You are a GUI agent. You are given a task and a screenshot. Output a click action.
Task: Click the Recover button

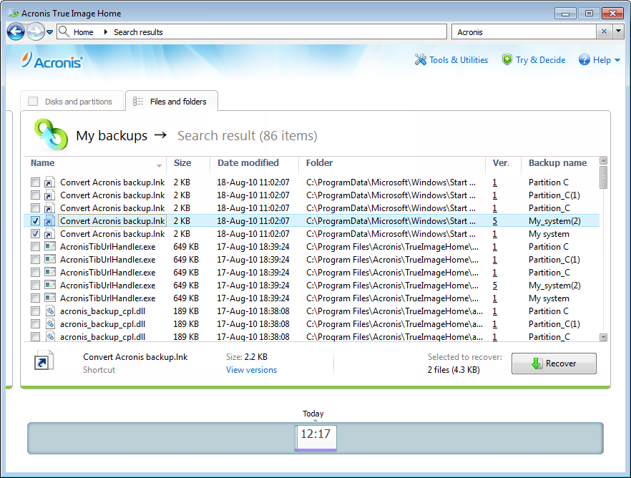click(x=554, y=364)
